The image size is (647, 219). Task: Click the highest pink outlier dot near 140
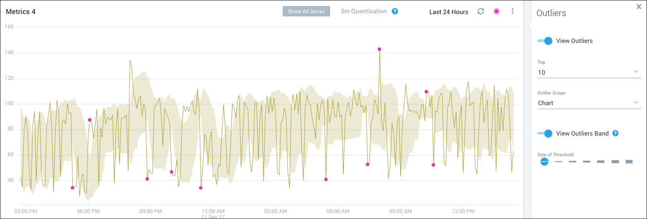tap(379, 49)
